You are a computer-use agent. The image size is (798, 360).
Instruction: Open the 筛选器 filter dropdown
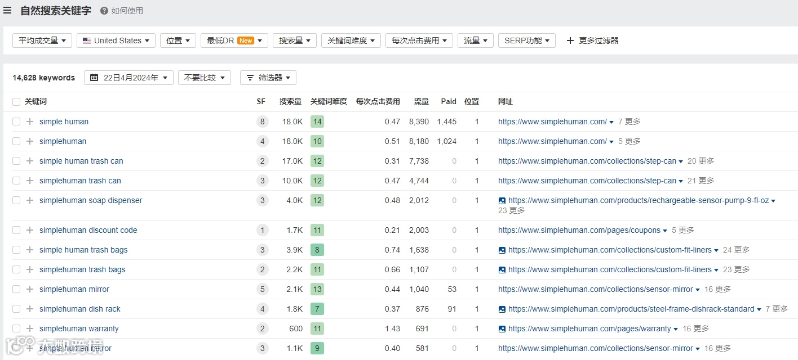click(268, 78)
